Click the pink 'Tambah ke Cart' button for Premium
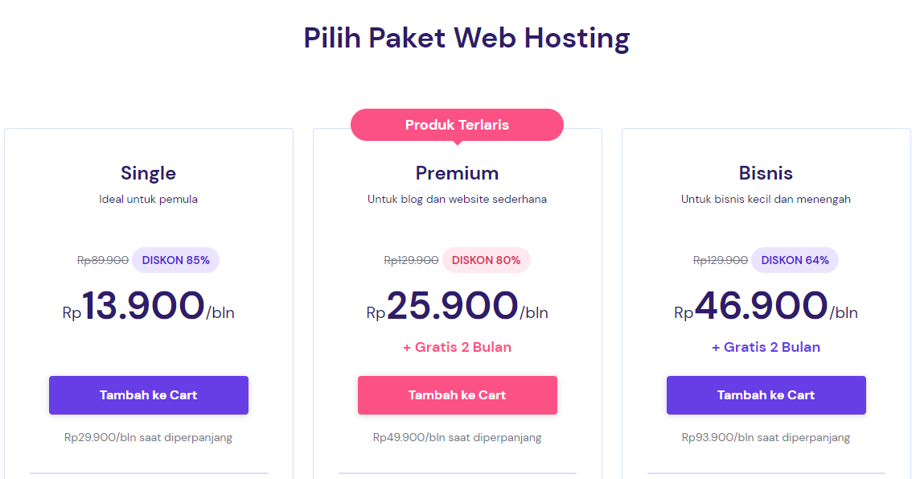916x479 pixels. tap(457, 395)
